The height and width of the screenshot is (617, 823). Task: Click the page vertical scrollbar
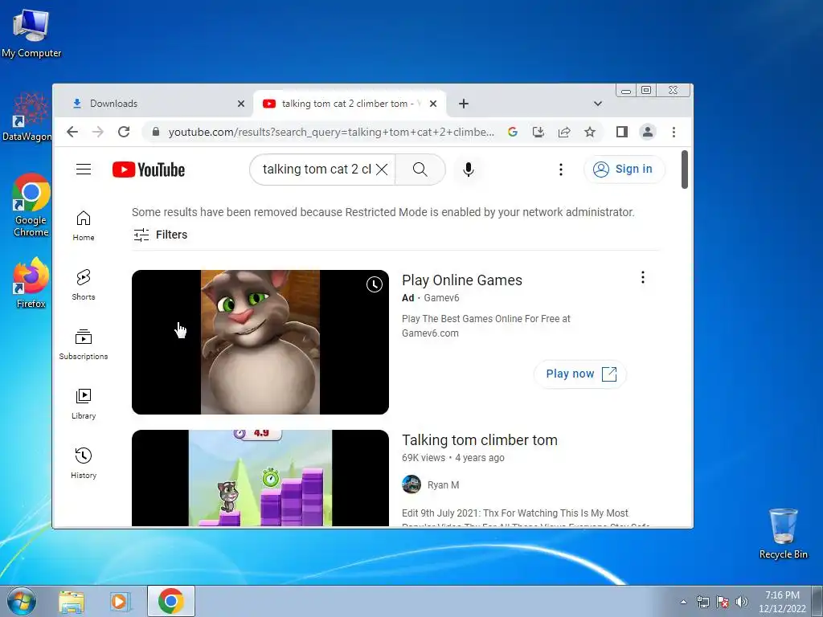point(685,170)
